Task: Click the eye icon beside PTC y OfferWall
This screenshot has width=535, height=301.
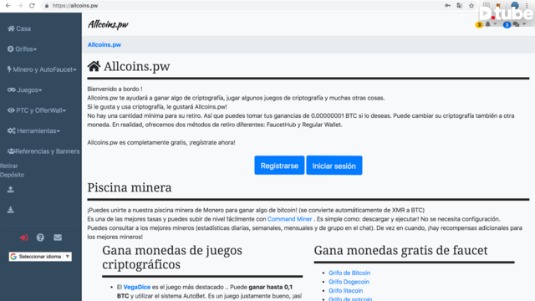Action: (11, 110)
